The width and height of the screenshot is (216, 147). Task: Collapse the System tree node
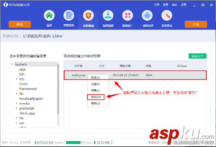[x=12, y=64]
